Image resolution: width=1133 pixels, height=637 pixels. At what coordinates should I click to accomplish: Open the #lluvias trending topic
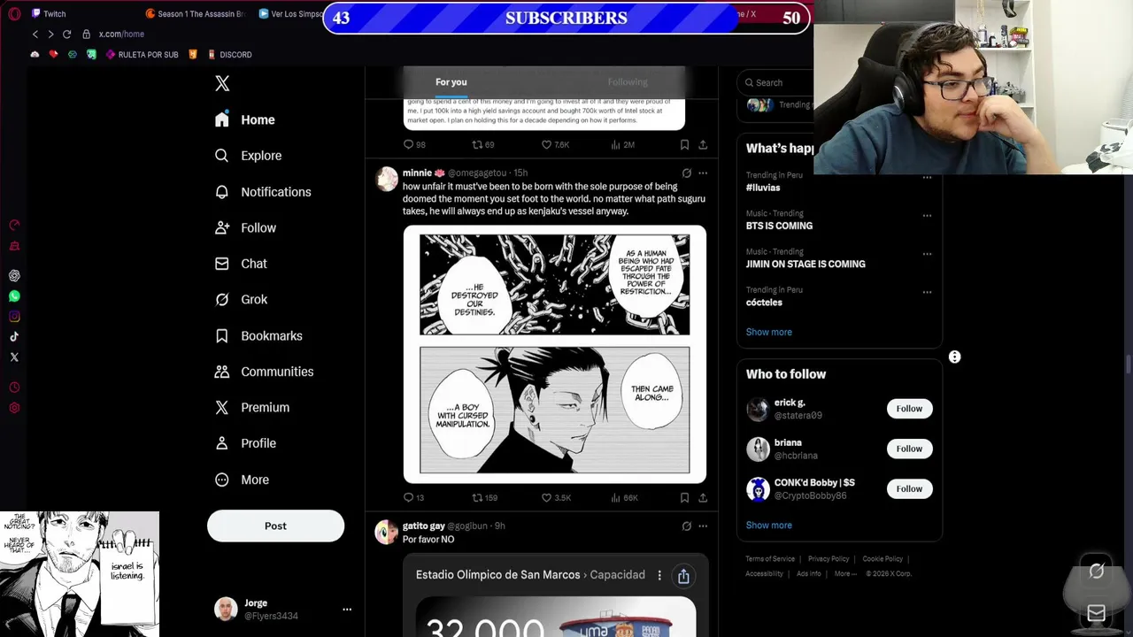pyautogui.click(x=763, y=188)
